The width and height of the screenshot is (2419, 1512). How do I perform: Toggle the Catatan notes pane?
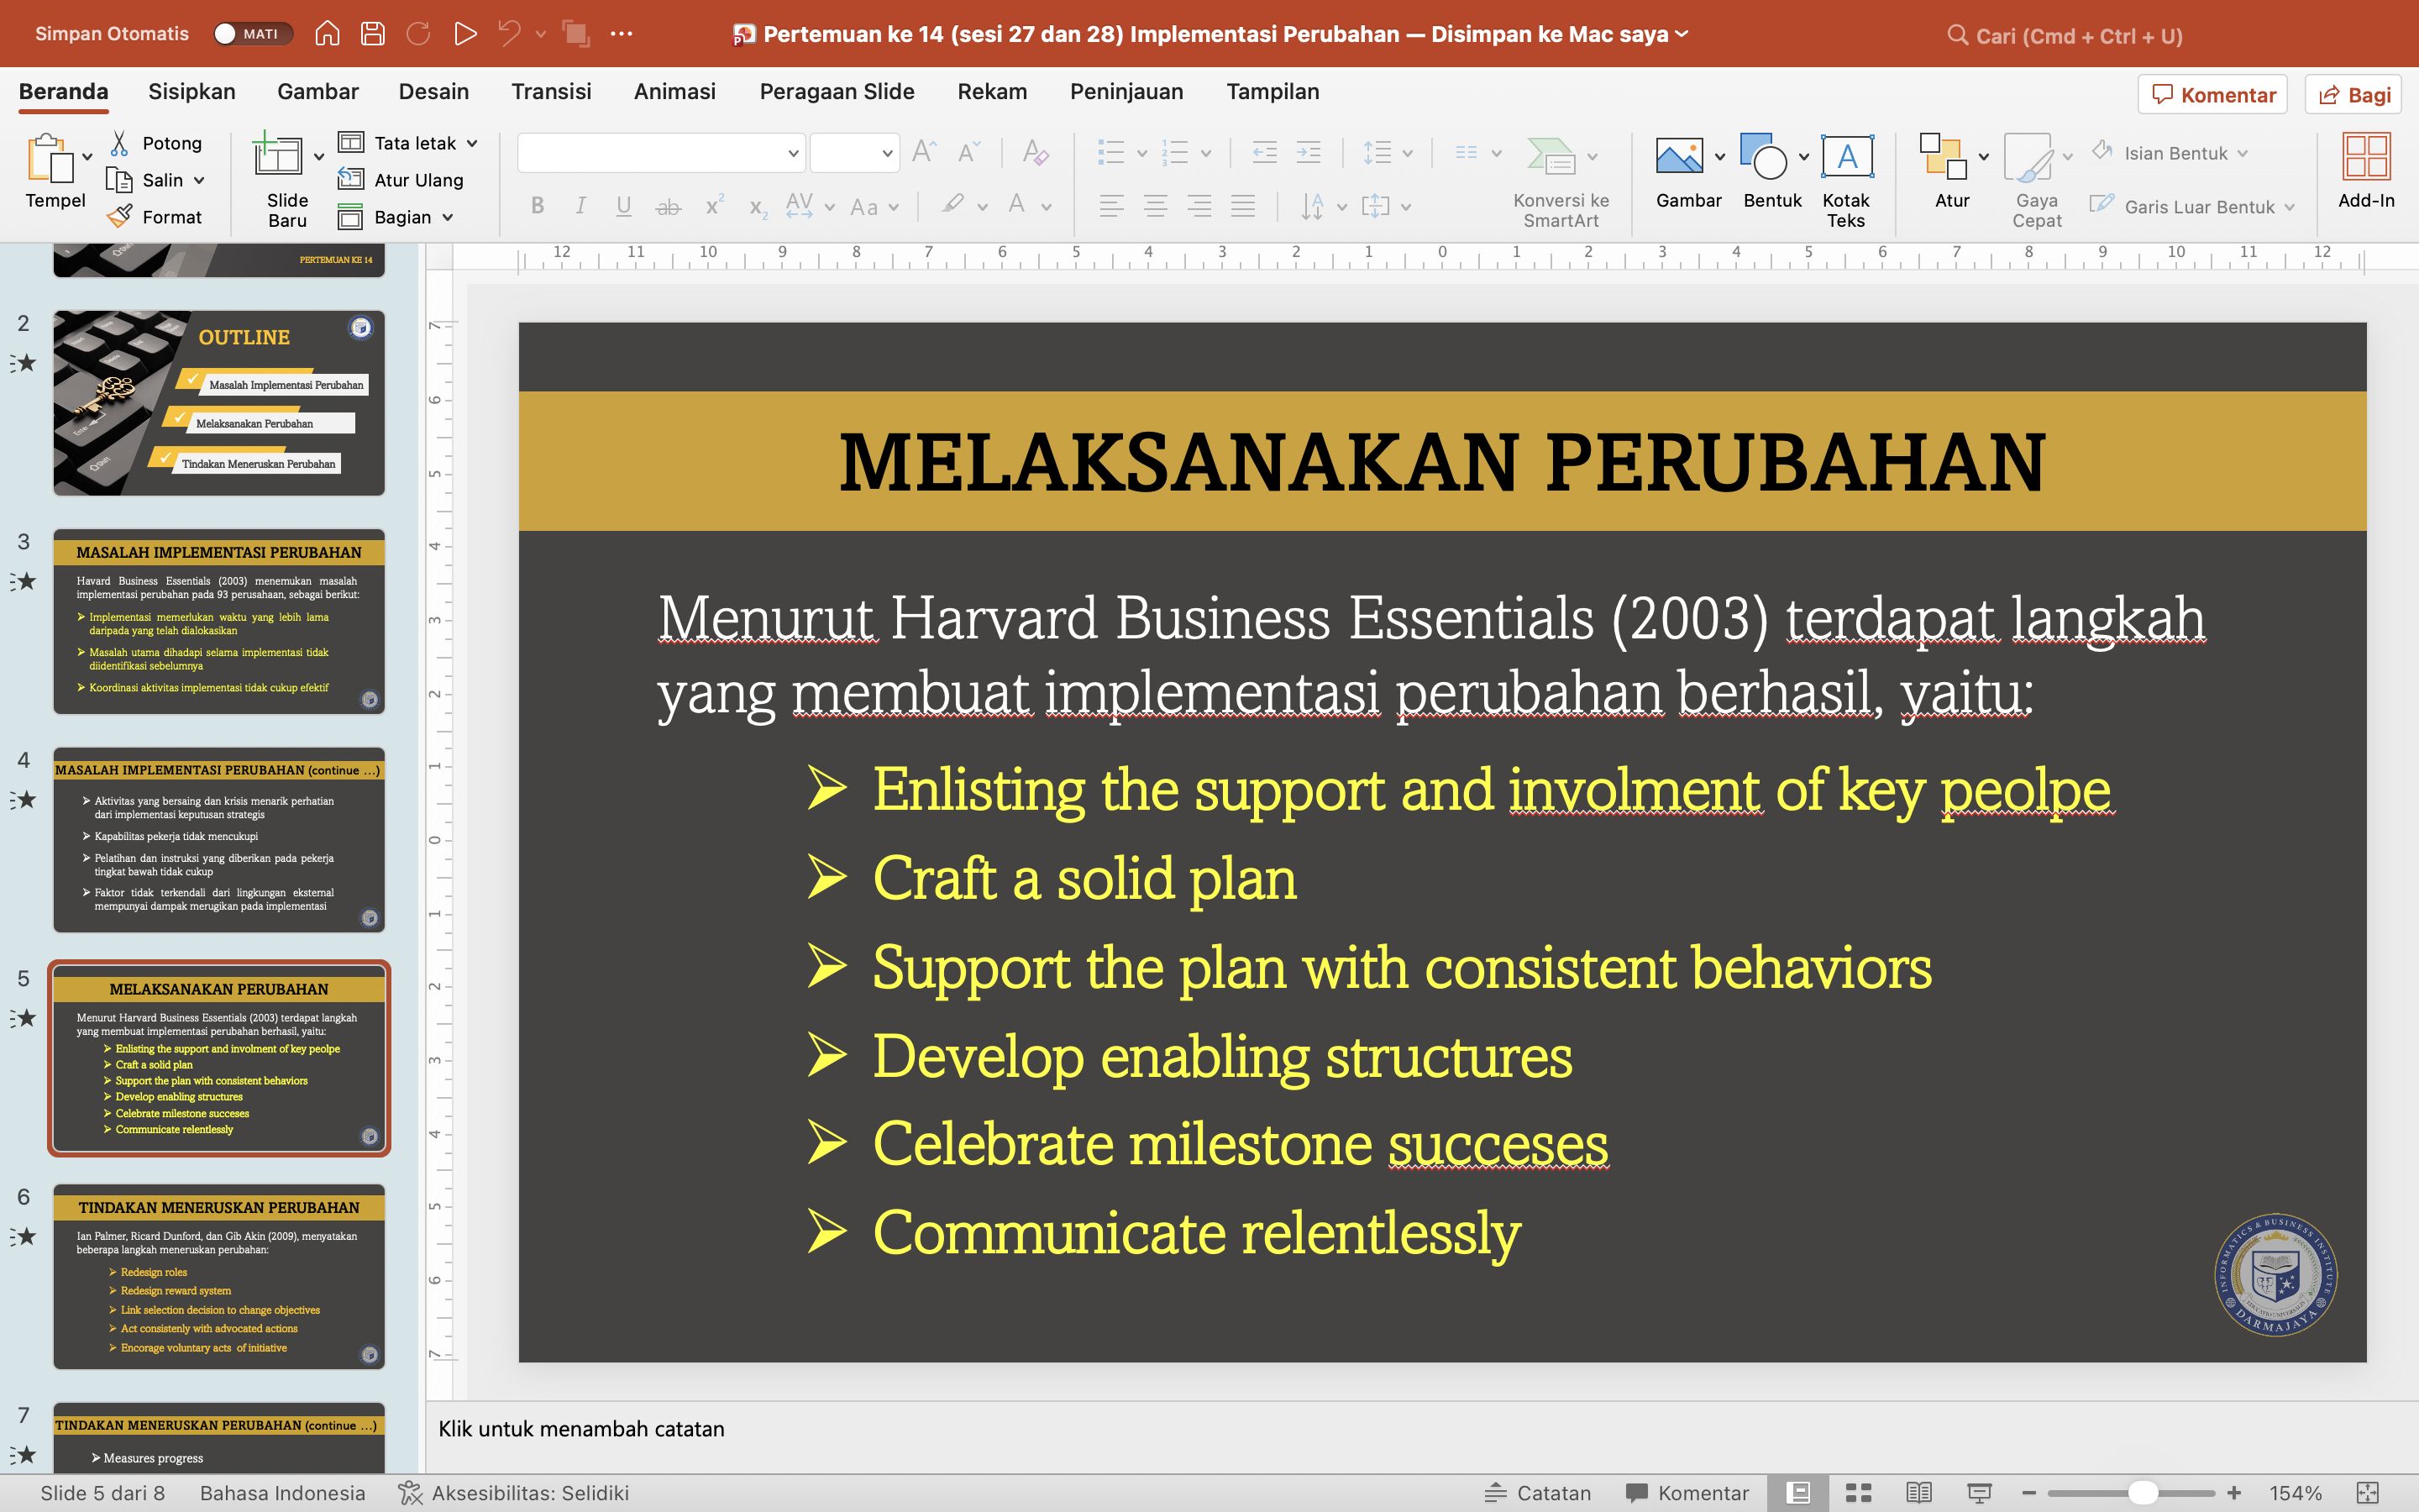1537,1492
